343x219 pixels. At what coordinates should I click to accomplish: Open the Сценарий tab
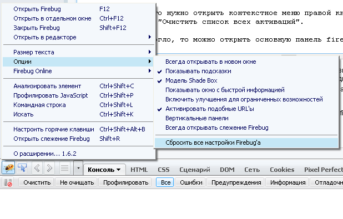click(195, 170)
